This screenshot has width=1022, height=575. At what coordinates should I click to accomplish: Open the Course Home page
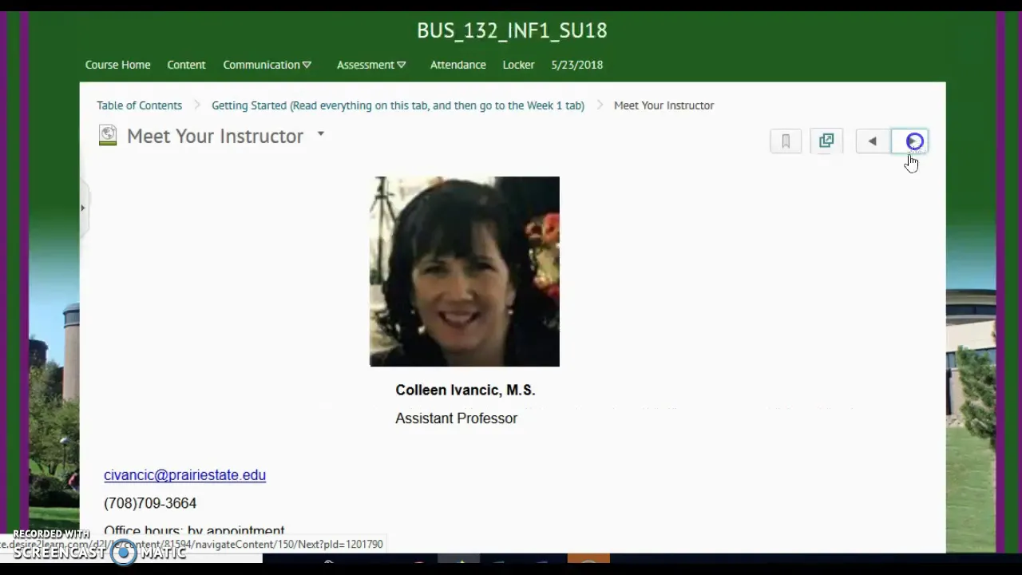(117, 65)
